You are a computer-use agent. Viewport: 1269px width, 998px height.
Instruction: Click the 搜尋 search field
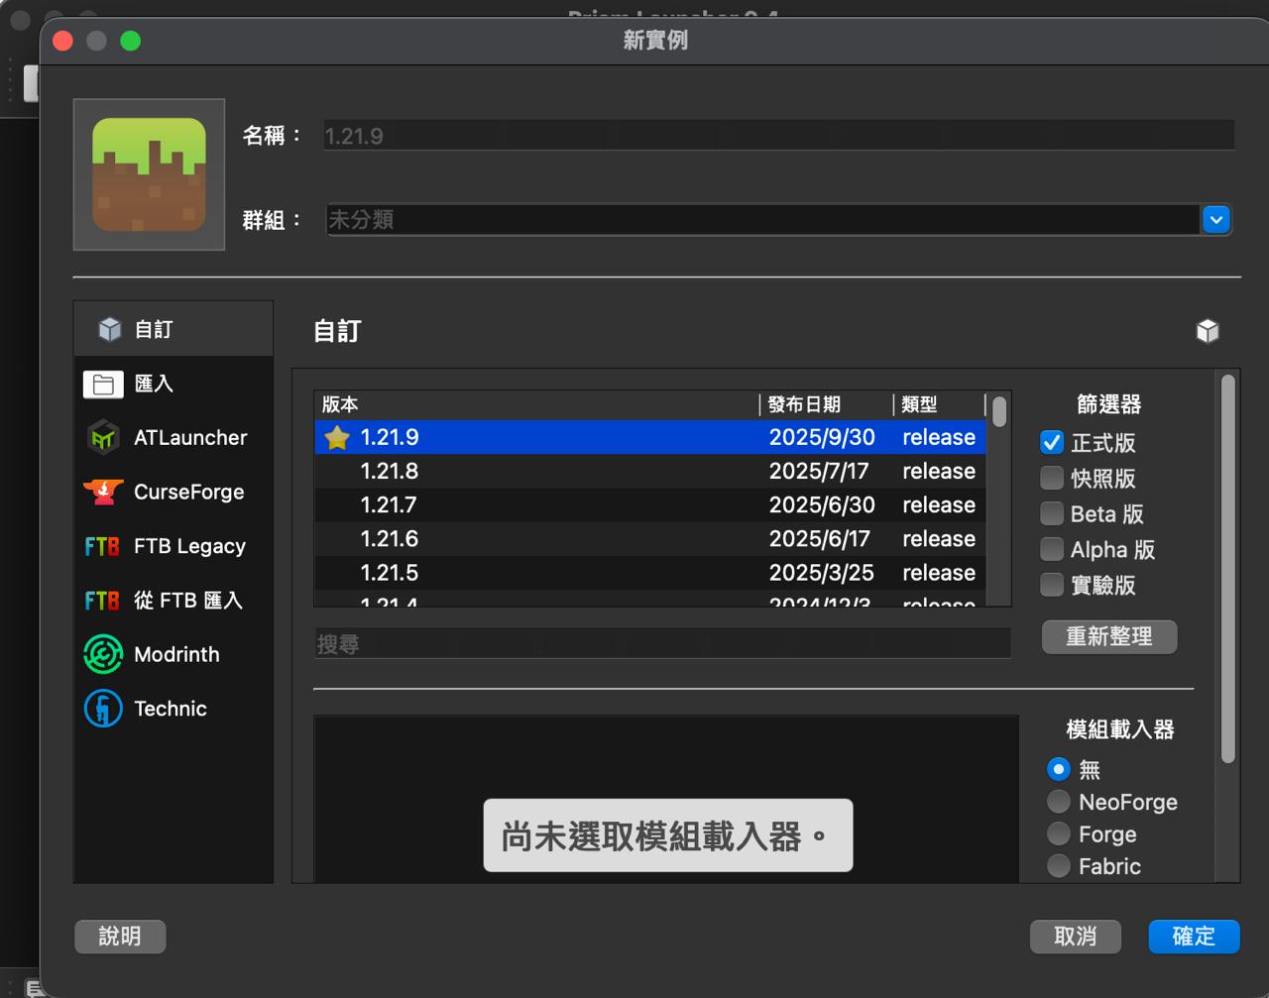661,644
